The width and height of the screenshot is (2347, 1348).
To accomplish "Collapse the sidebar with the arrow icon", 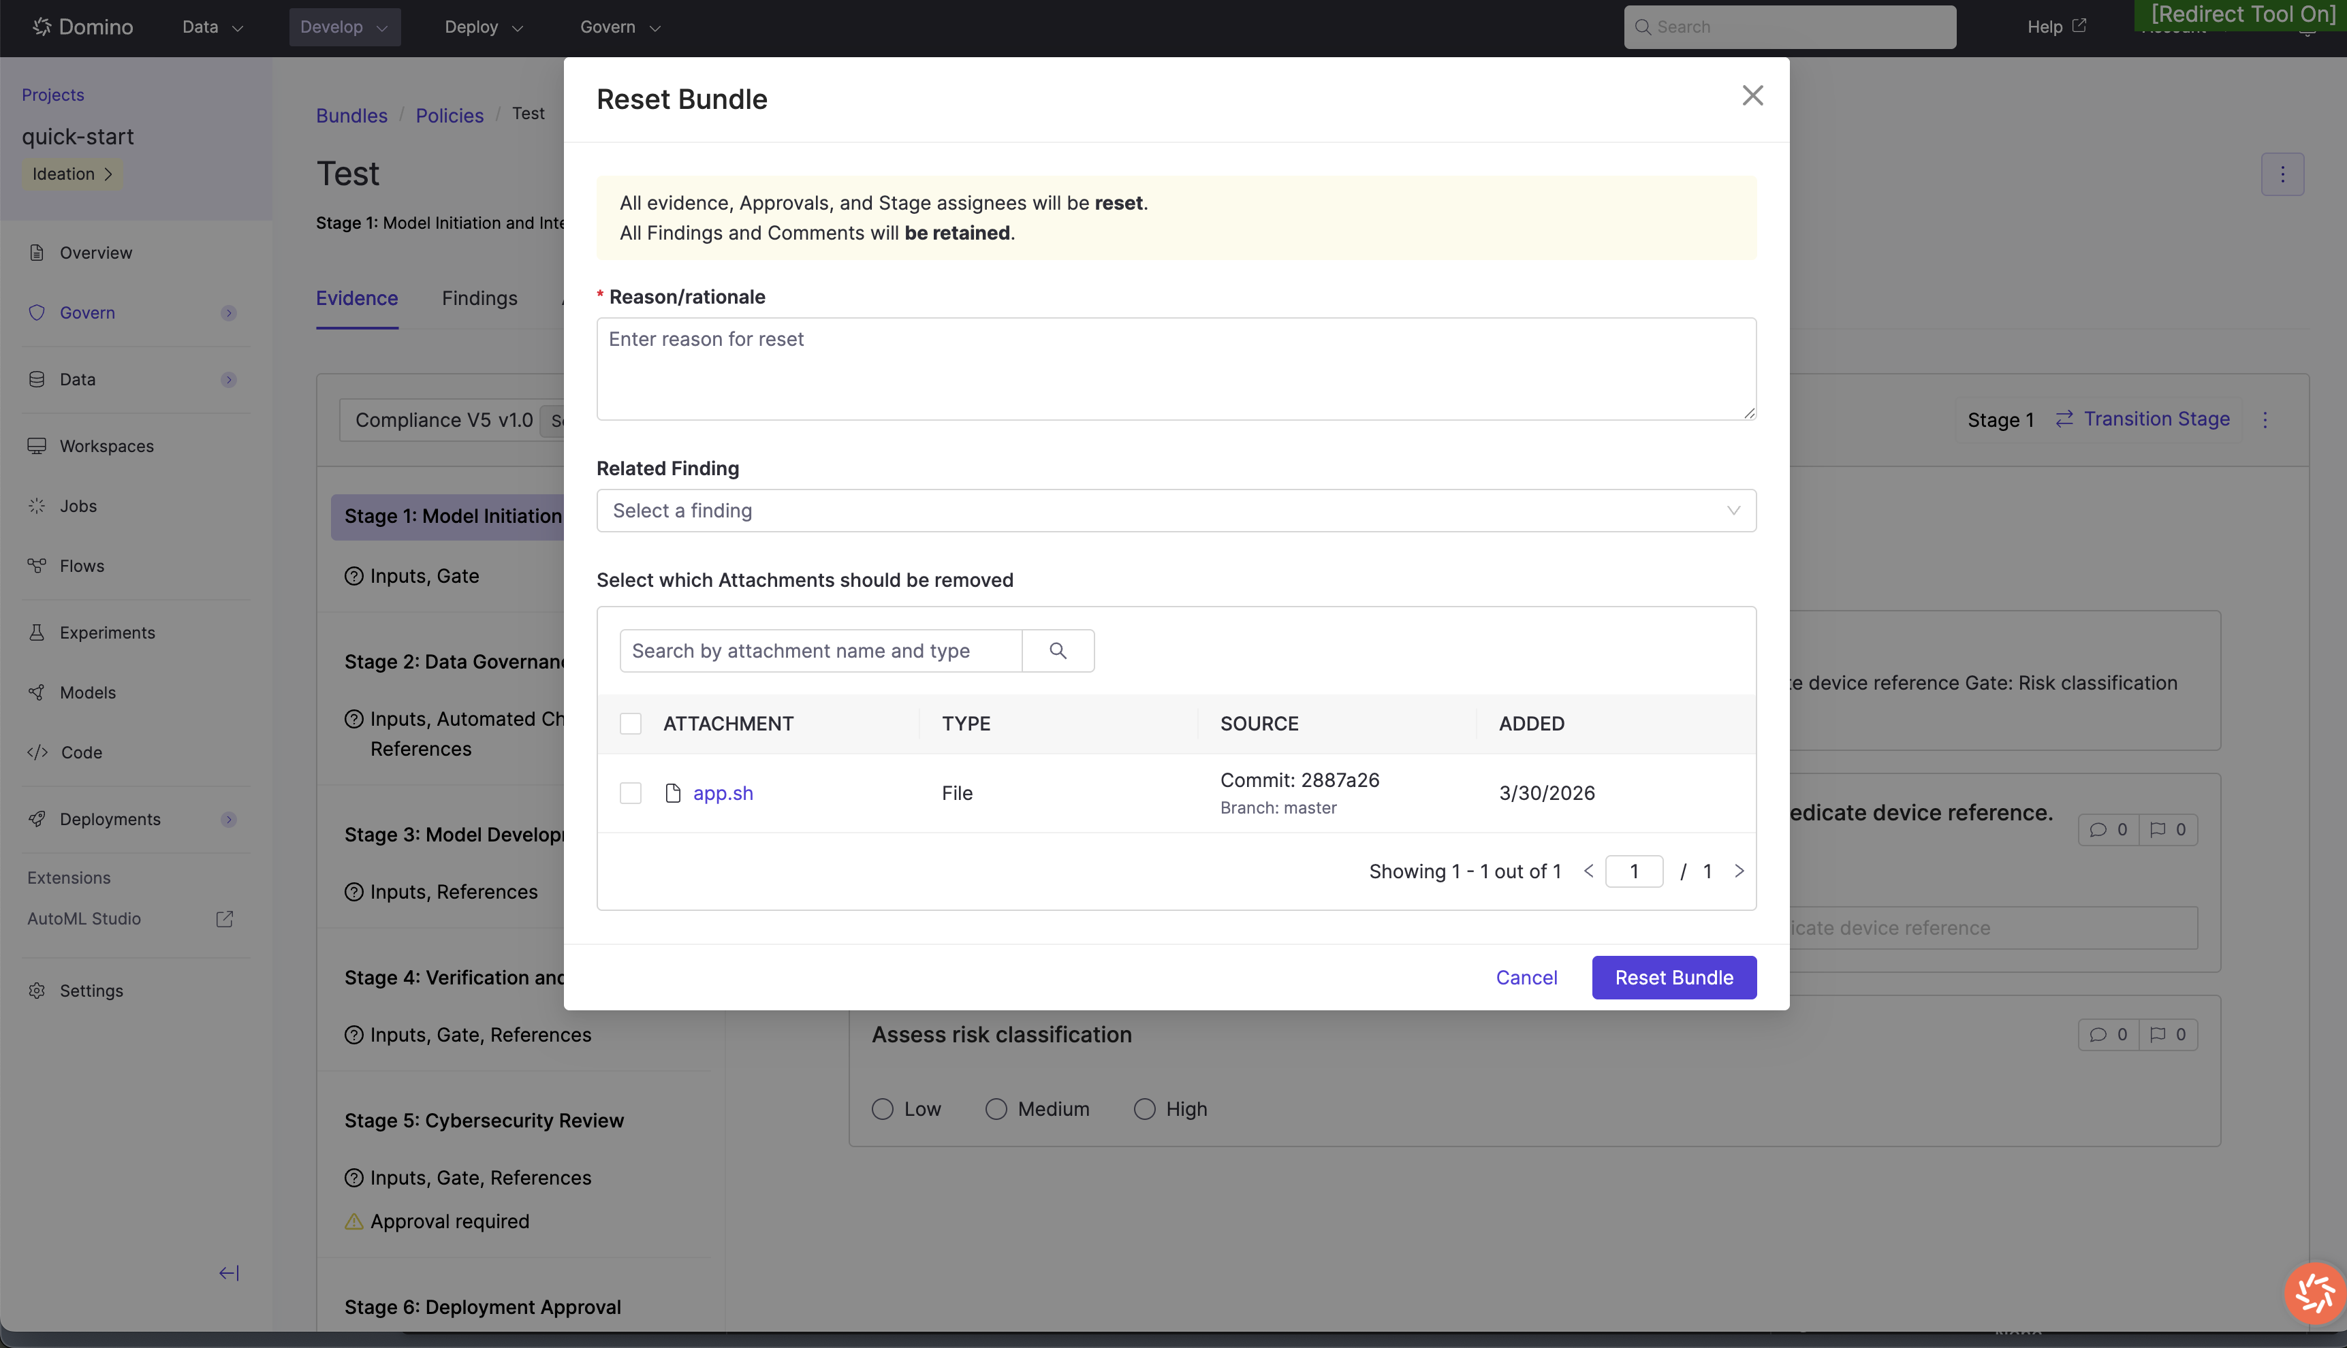I will 229,1273.
